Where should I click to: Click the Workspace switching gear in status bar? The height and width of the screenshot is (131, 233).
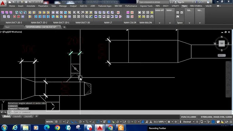click(x=169, y=122)
